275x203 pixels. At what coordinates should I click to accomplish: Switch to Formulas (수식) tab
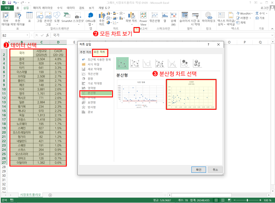point(60,8)
